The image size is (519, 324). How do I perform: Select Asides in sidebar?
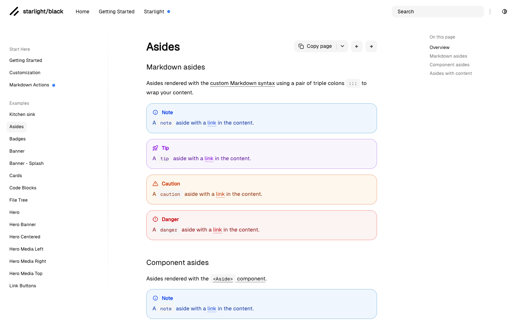click(x=17, y=127)
